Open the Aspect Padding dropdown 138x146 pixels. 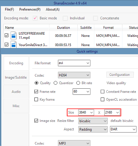[x=93, y=129]
